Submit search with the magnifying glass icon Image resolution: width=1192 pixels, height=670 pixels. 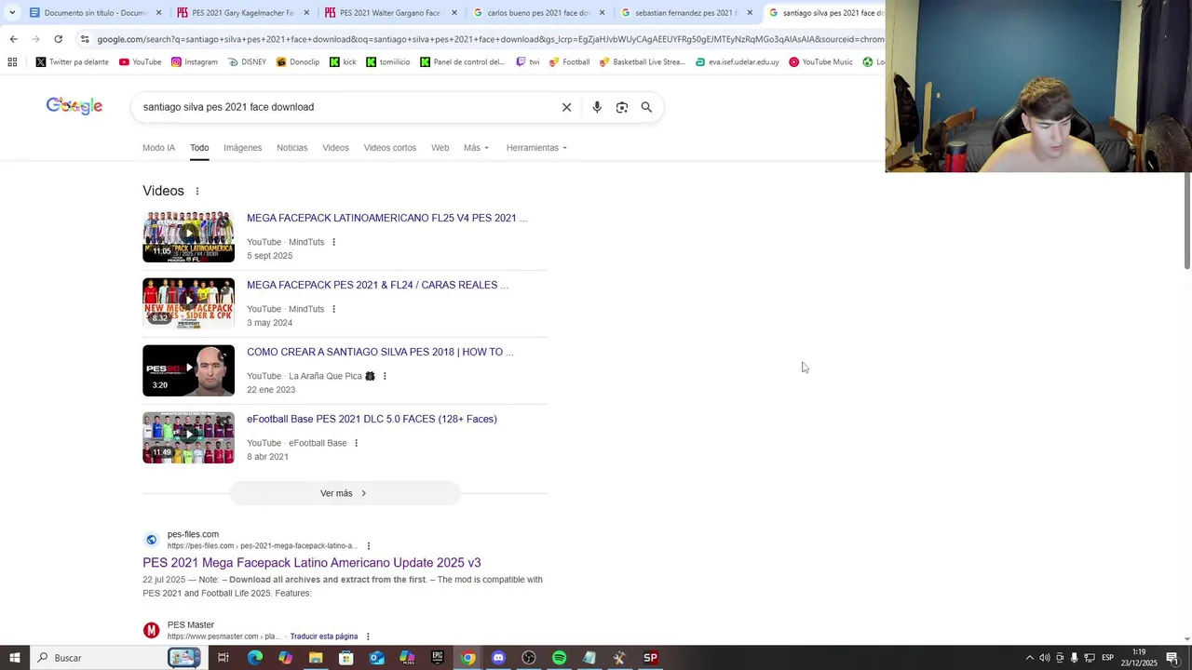coord(646,107)
